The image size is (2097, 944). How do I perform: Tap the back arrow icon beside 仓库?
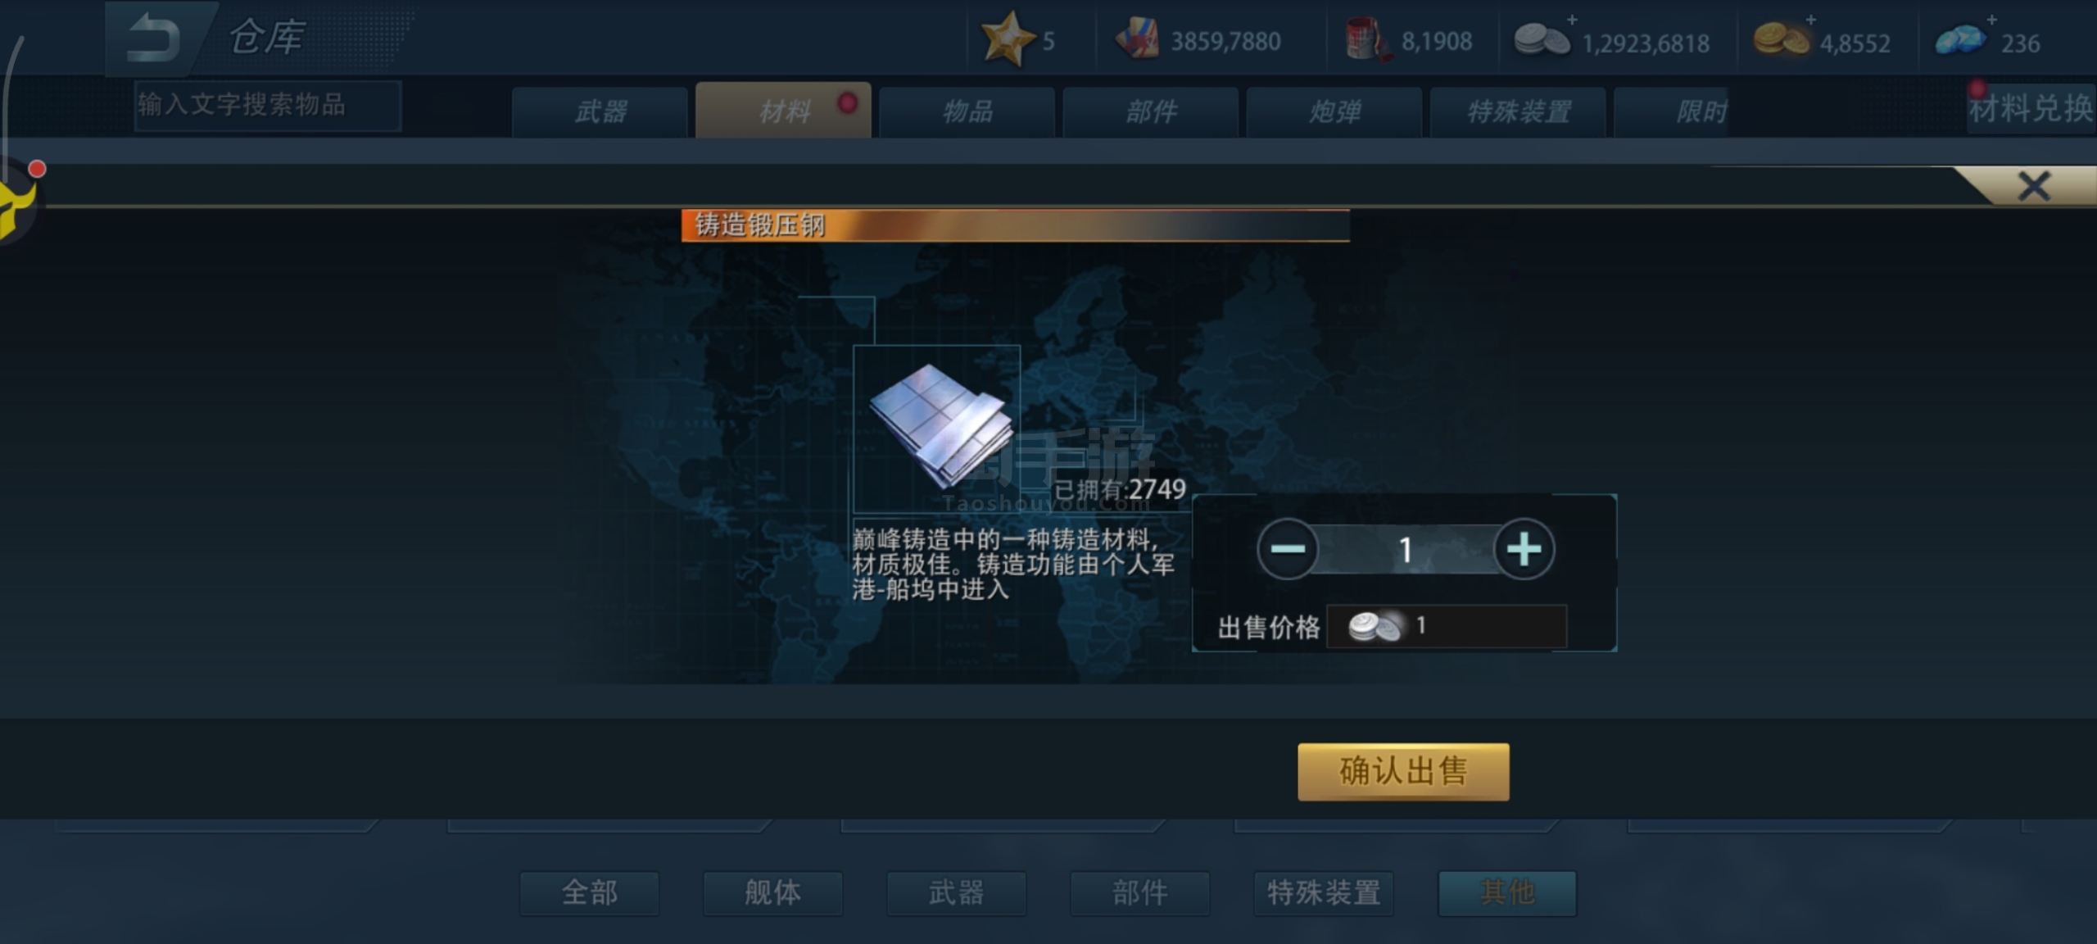click(155, 37)
